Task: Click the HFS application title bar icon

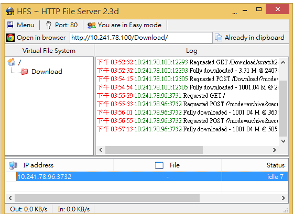Action: point(10,11)
